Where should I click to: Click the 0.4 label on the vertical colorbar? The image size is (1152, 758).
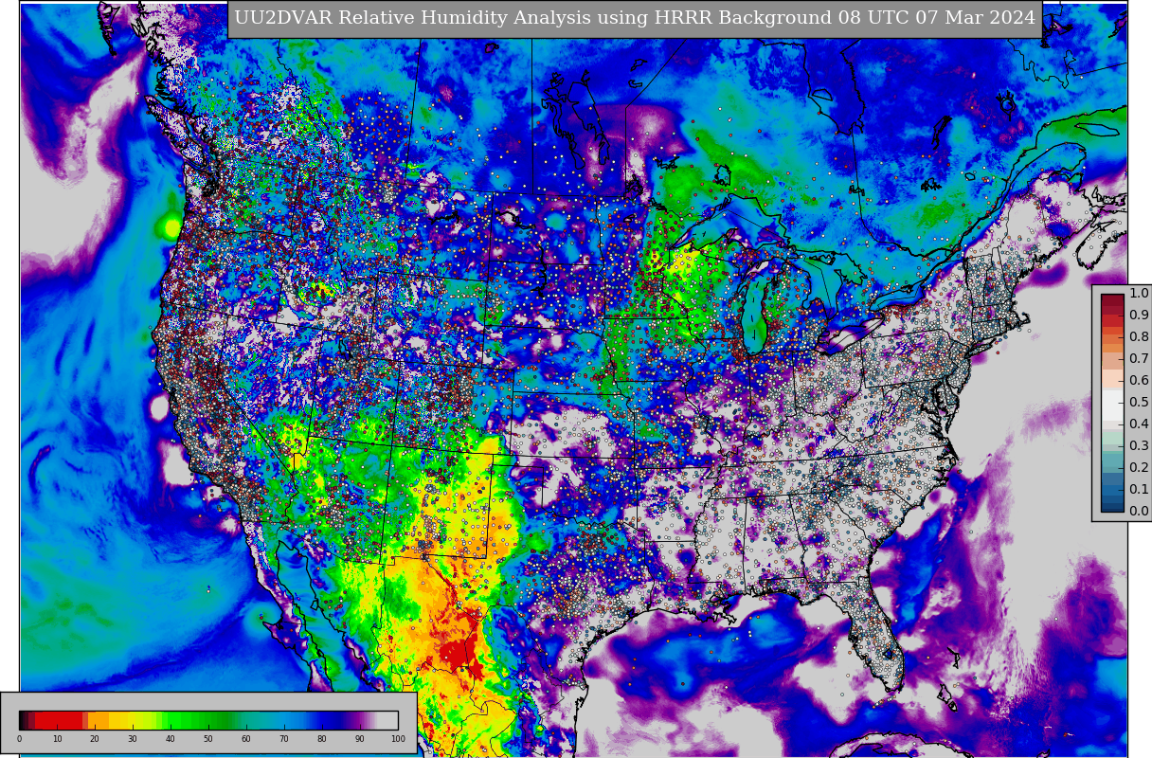pos(1139,424)
